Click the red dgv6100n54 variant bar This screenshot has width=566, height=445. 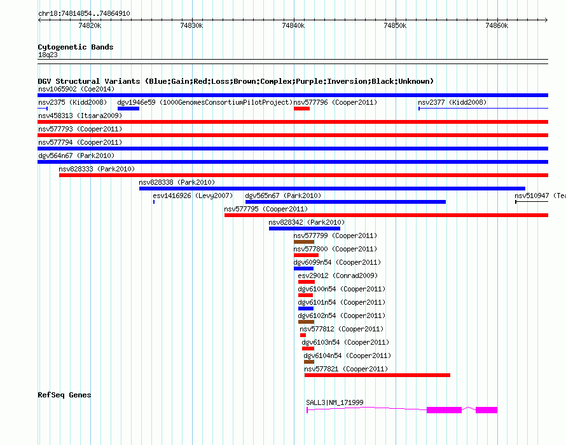point(305,295)
